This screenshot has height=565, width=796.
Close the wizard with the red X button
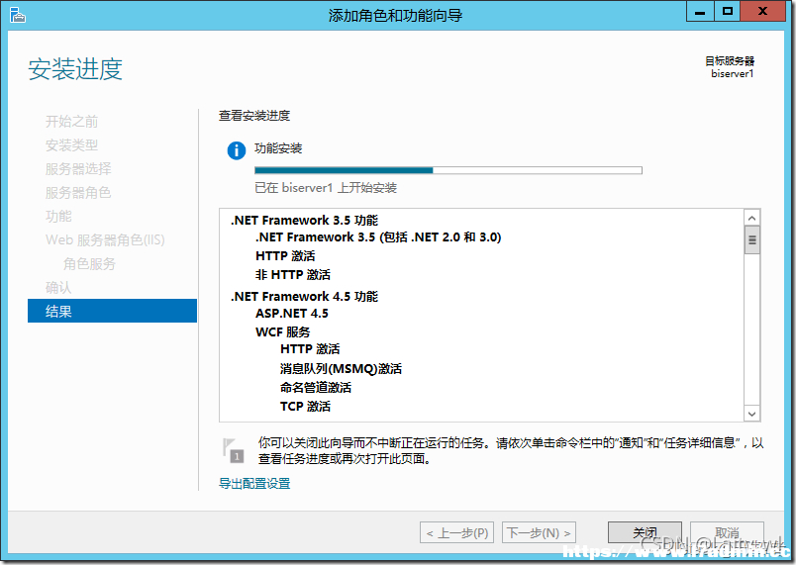762,11
